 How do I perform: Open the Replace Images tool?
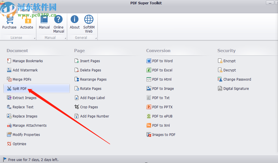click(22, 116)
